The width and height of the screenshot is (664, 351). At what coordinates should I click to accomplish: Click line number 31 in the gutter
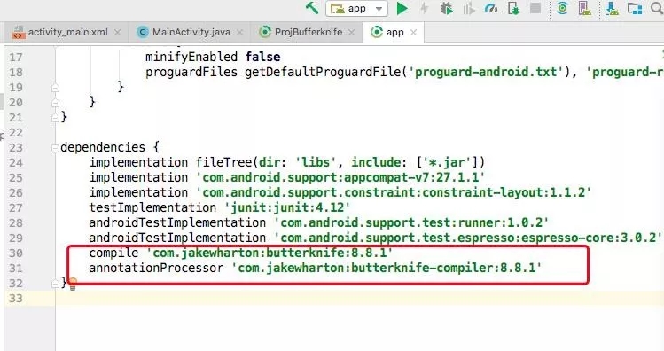pyautogui.click(x=16, y=269)
